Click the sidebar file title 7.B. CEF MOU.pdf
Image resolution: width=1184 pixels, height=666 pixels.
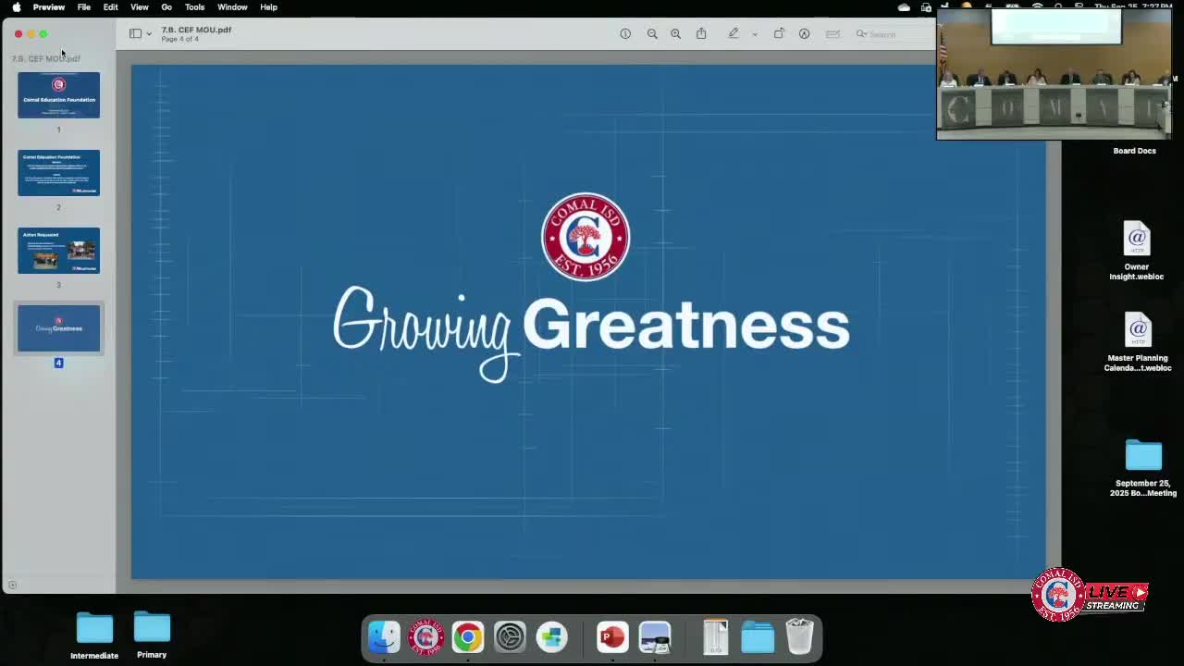pyautogui.click(x=46, y=58)
